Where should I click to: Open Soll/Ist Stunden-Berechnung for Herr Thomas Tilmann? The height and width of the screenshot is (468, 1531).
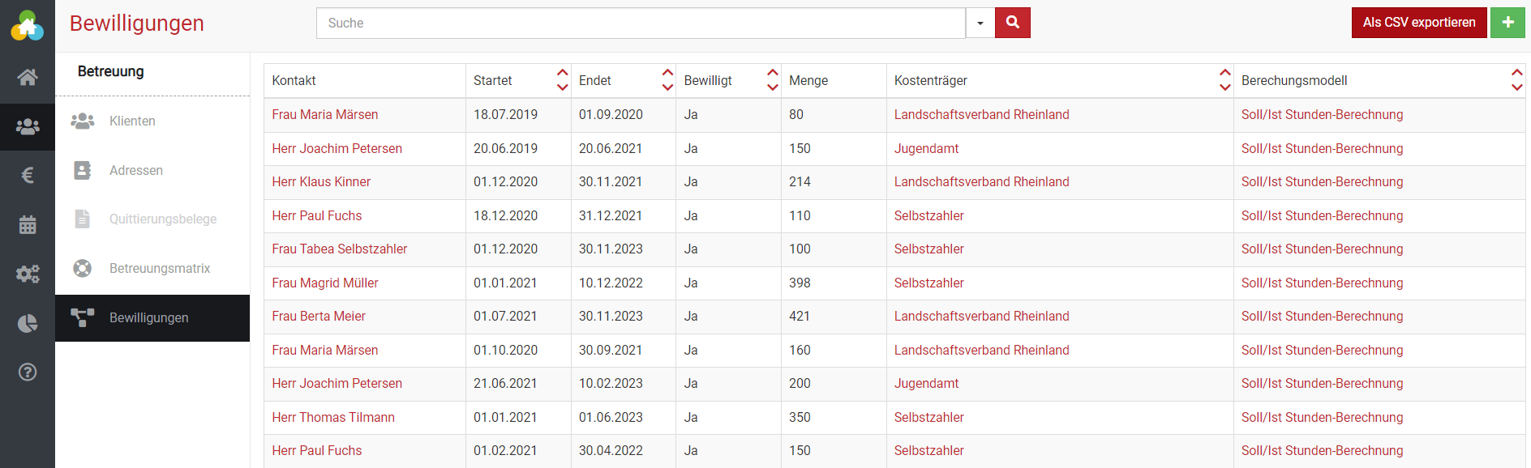point(1322,418)
